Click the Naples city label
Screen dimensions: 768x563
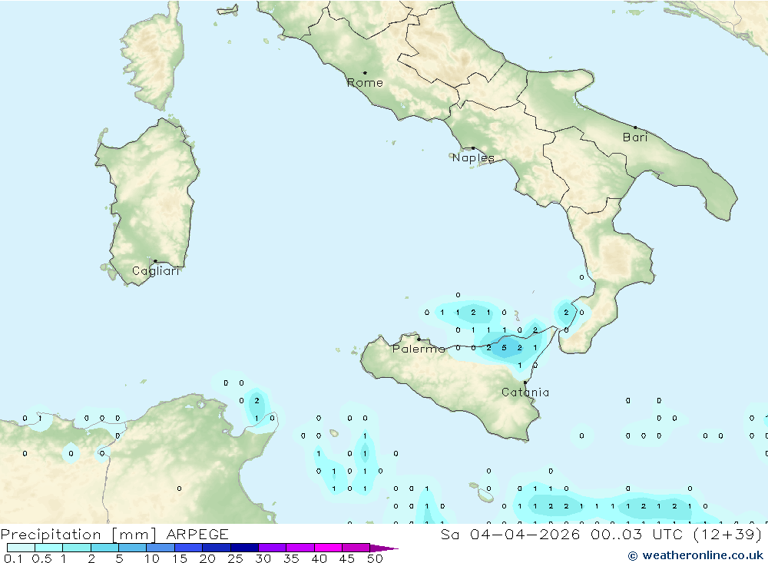coord(473,157)
